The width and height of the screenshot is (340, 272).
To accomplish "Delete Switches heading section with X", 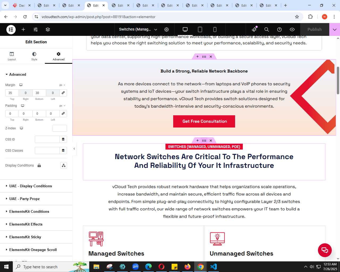I will (x=211, y=141).
